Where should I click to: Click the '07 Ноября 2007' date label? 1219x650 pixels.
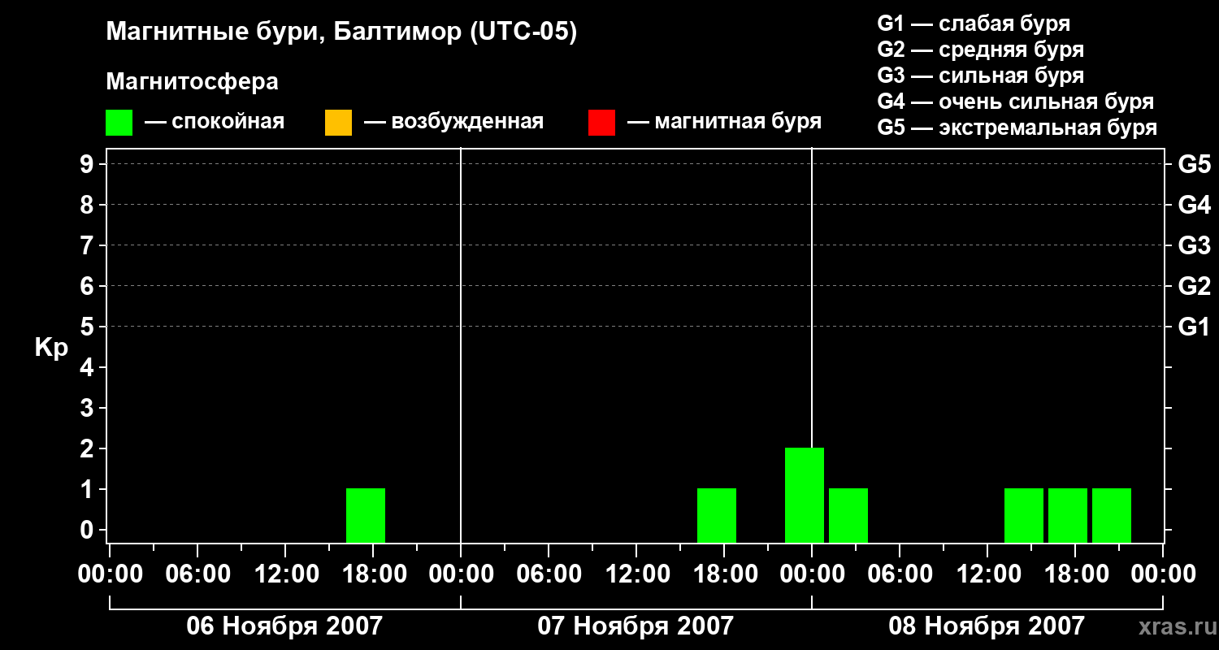(636, 626)
